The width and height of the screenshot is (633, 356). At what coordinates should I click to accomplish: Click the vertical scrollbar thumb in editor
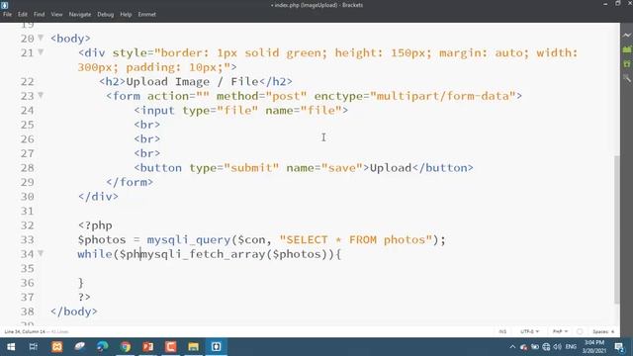616,229
